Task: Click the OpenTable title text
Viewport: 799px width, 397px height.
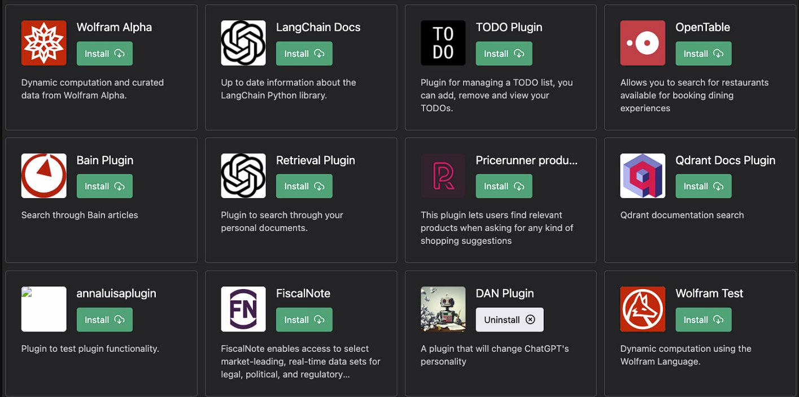Action: (x=702, y=27)
